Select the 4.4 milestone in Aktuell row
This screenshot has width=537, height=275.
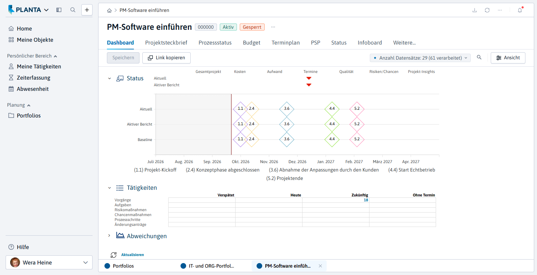click(x=332, y=109)
